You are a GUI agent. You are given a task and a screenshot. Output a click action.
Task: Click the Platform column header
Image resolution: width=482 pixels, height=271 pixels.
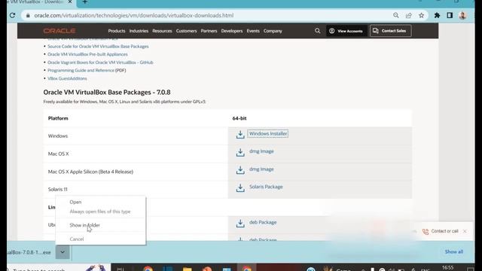click(58, 118)
